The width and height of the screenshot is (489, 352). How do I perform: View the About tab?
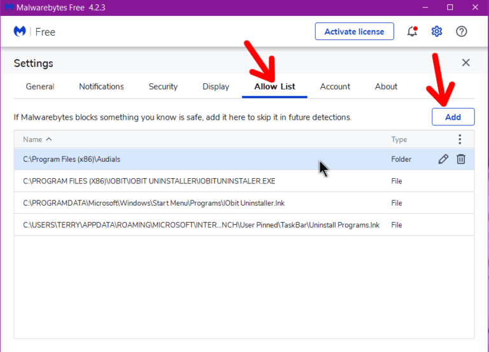(386, 87)
